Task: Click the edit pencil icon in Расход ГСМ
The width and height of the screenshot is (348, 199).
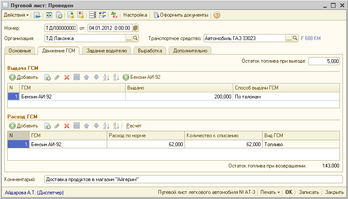Action: [57, 126]
